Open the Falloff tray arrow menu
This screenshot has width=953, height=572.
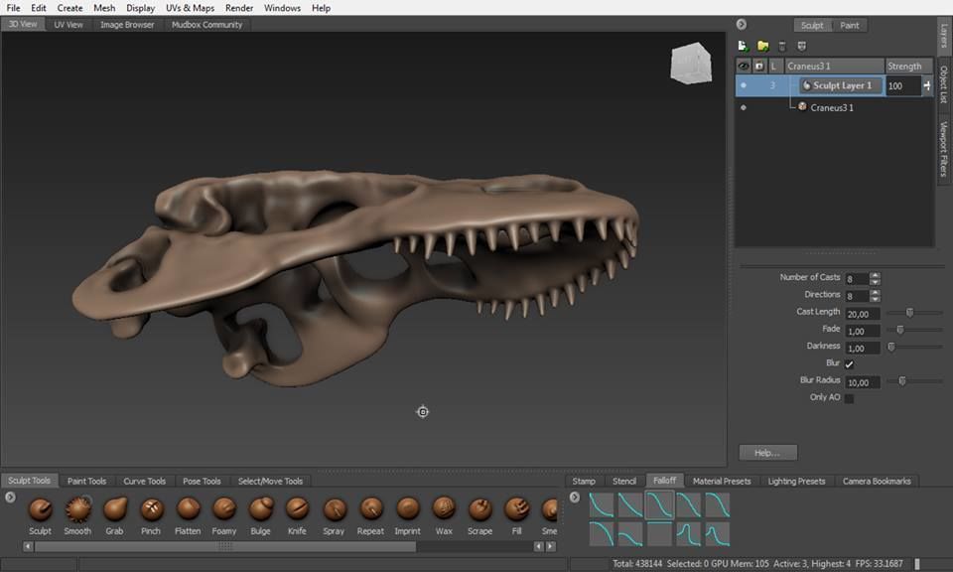pos(575,498)
